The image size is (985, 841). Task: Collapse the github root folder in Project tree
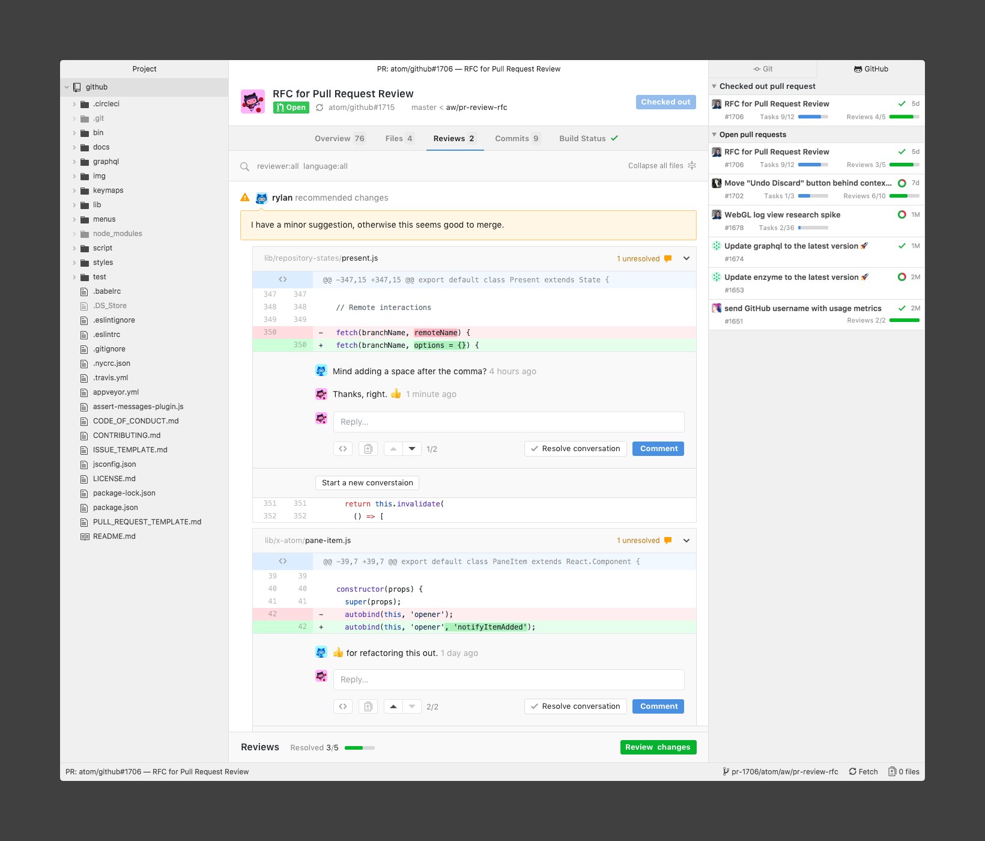(67, 87)
